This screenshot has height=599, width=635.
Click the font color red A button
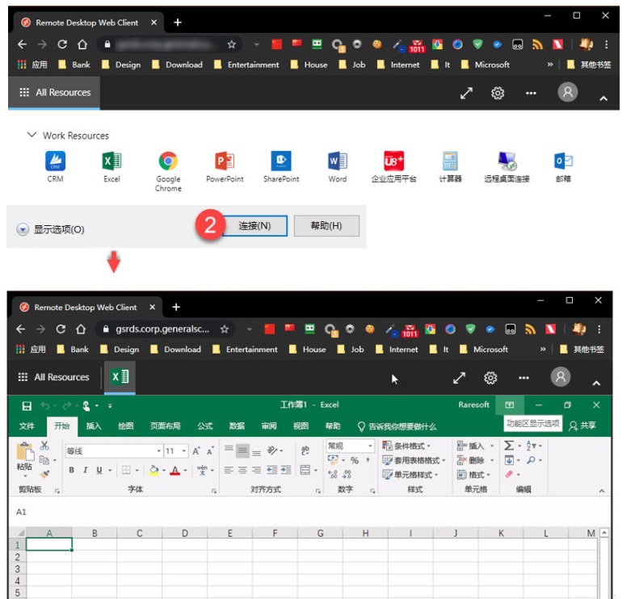pos(174,471)
